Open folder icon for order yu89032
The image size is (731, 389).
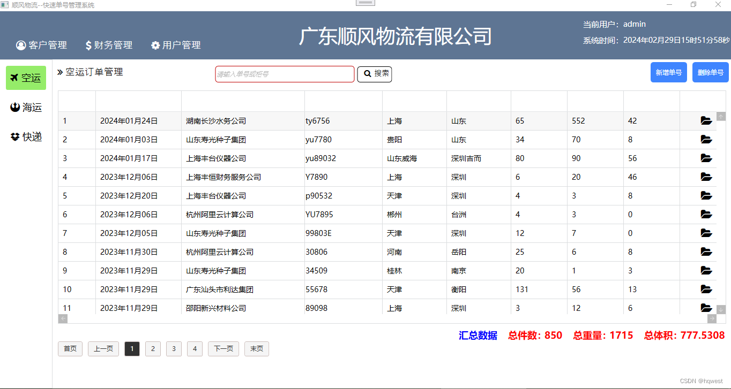706,158
